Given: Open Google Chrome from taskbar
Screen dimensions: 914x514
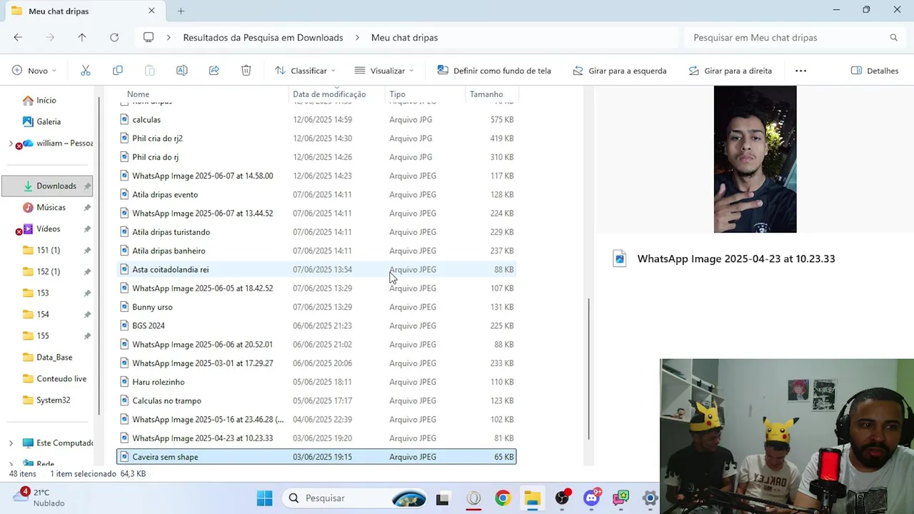Looking at the screenshot, I should 503,498.
